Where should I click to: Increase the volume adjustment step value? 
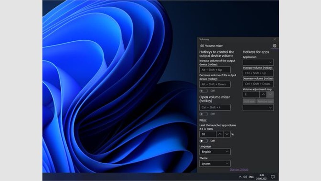[x=263, y=94]
